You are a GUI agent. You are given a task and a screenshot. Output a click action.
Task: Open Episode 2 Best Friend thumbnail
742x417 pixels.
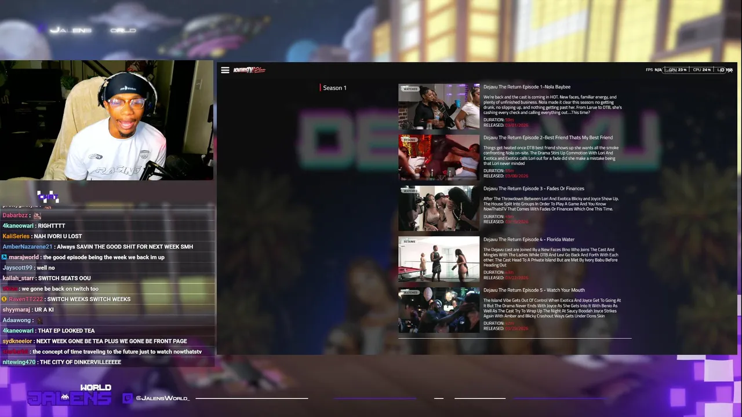pyautogui.click(x=439, y=158)
